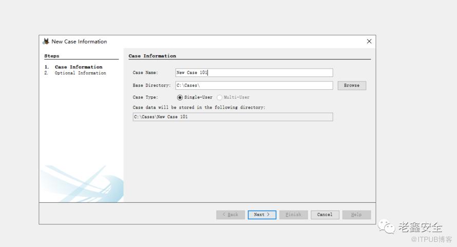
Task: Click the Steps panel heading
Action: (52, 56)
